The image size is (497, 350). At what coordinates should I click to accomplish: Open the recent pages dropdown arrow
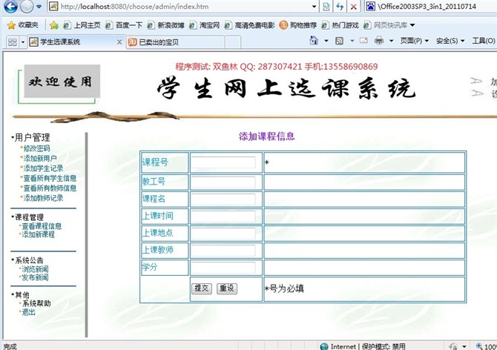tap(39, 7)
